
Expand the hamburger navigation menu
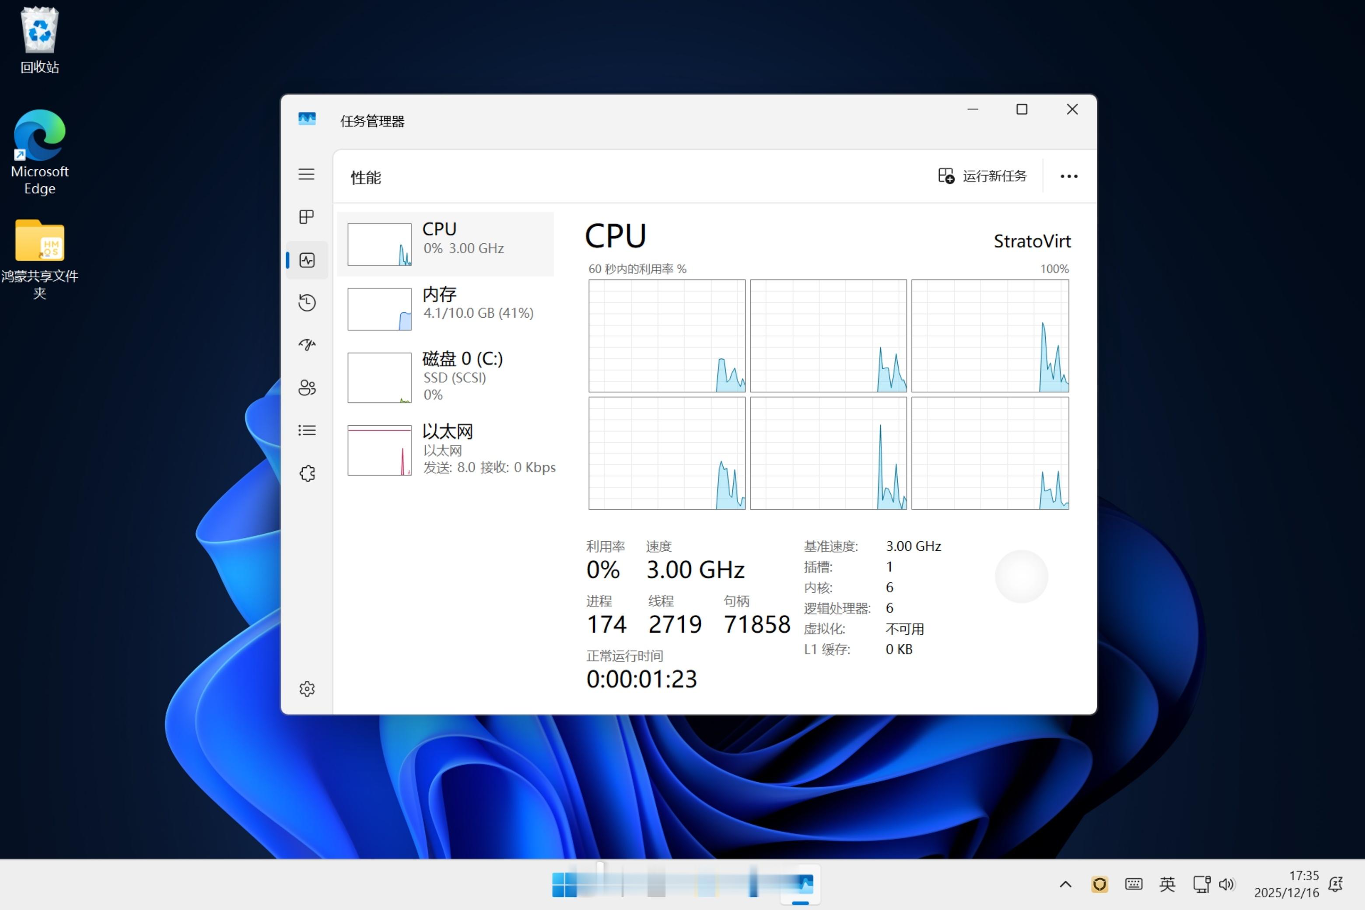[306, 174]
